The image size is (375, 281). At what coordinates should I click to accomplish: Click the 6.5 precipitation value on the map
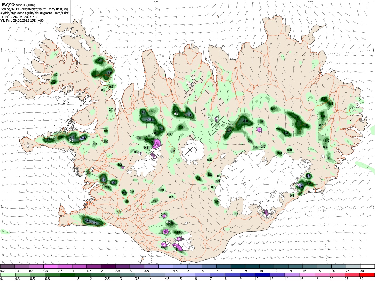click(83, 138)
